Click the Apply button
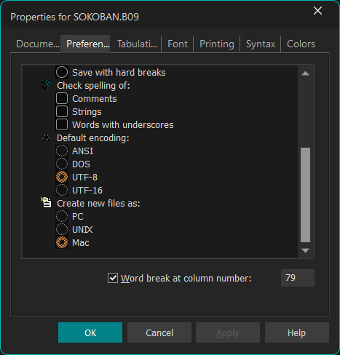 [228, 332]
